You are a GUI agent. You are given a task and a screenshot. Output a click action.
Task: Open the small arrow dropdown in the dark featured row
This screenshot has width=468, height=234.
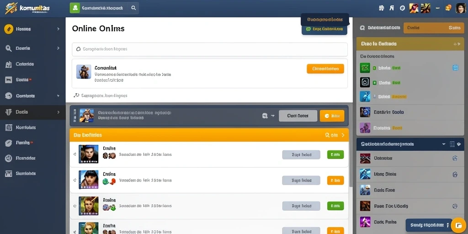click(272, 116)
